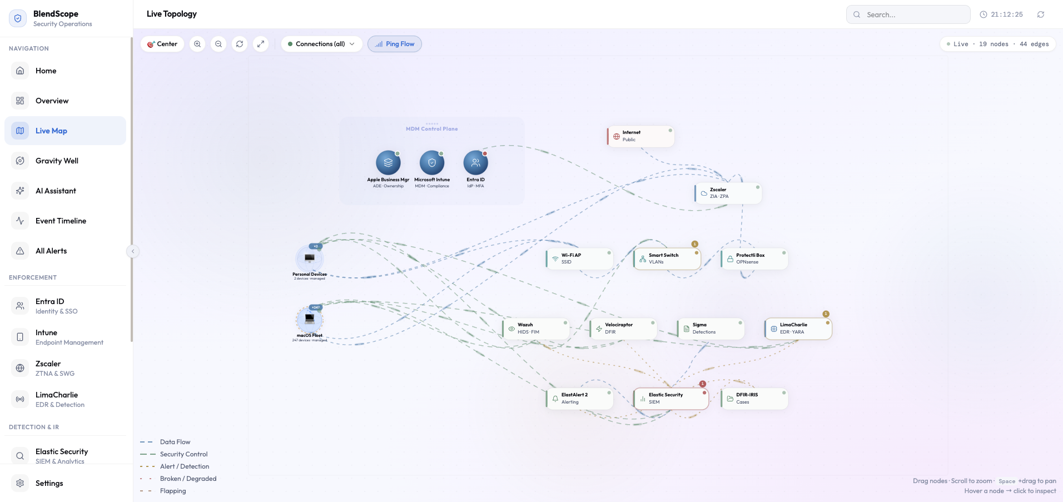Focus the Search field
The width and height of the screenshot is (1063, 502).
(908, 14)
